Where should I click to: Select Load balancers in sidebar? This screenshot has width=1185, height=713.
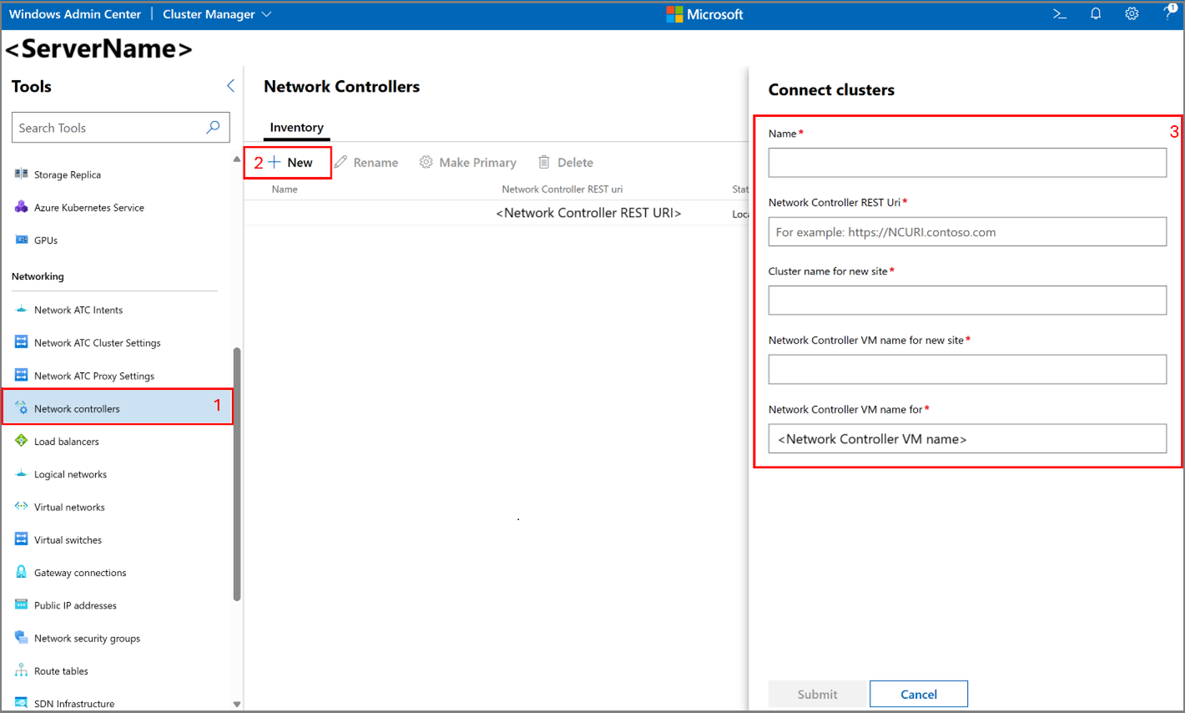(x=66, y=442)
